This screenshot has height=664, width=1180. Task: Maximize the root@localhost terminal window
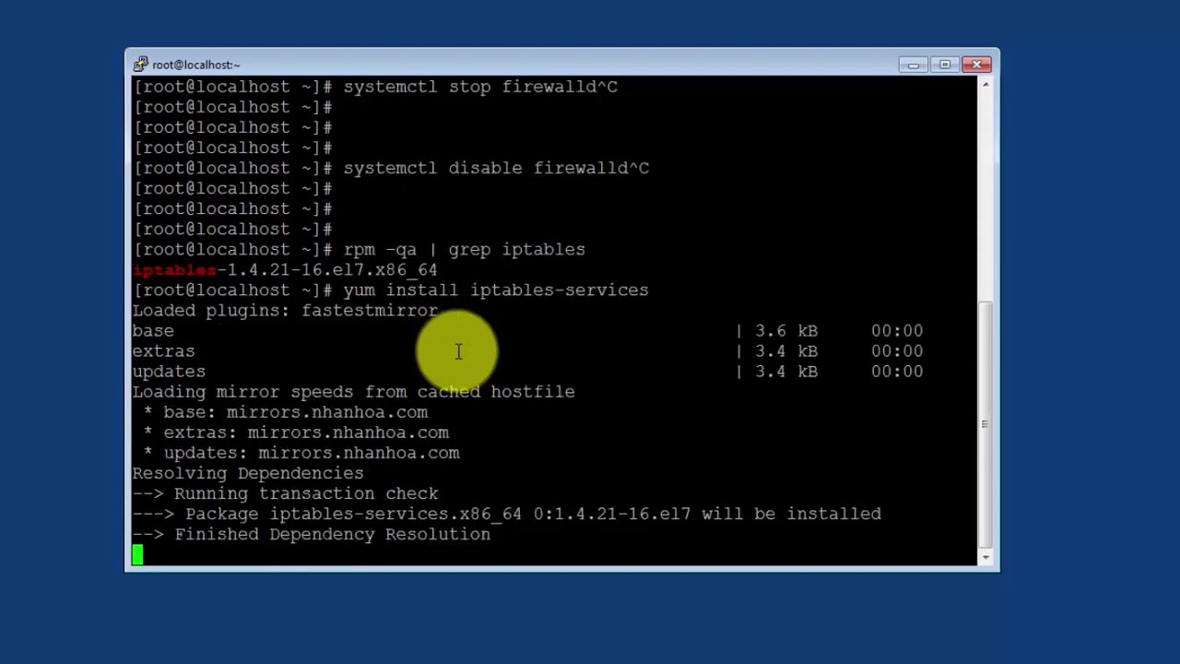(945, 65)
